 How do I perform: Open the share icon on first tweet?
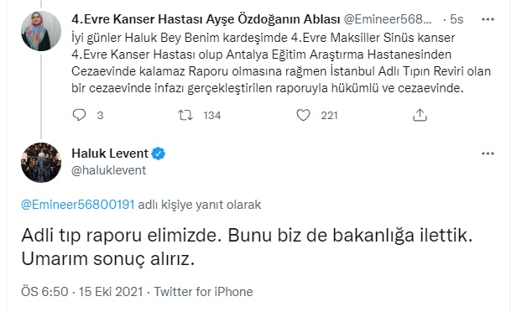pos(420,115)
